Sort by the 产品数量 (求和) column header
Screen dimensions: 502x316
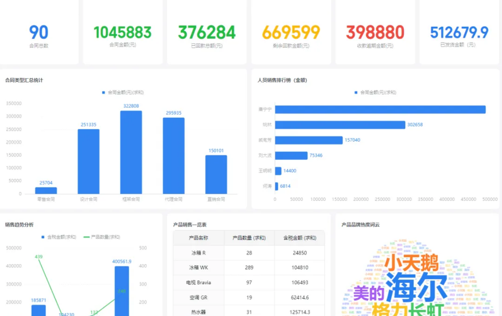(249, 238)
